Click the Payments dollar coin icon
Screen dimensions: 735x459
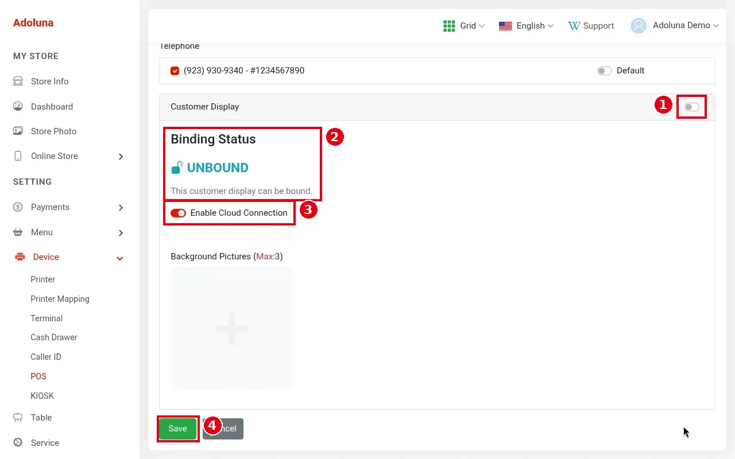tap(18, 207)
